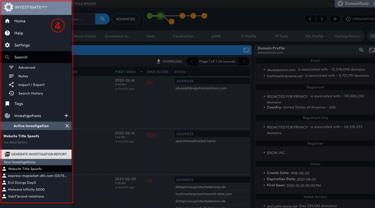Click the Advanced filter lines icon

(11, 68)
